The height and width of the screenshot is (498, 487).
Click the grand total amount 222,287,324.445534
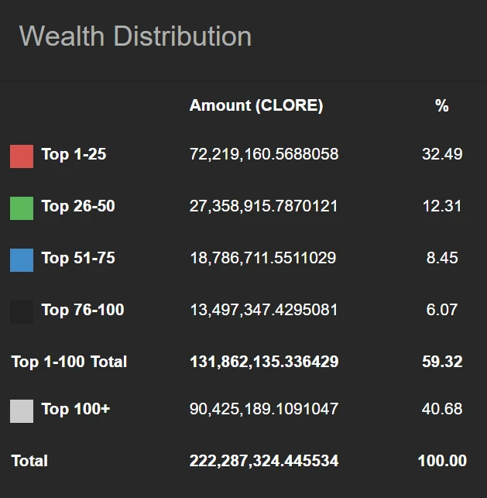[264, 461]
